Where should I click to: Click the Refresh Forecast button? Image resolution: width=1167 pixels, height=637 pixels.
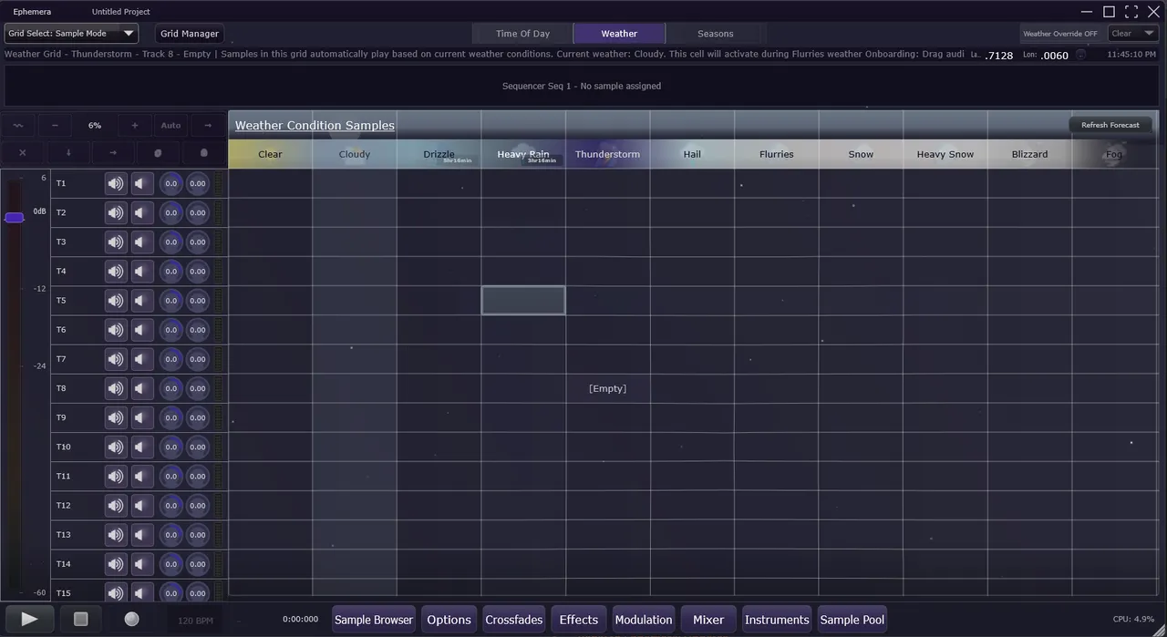1110,125
